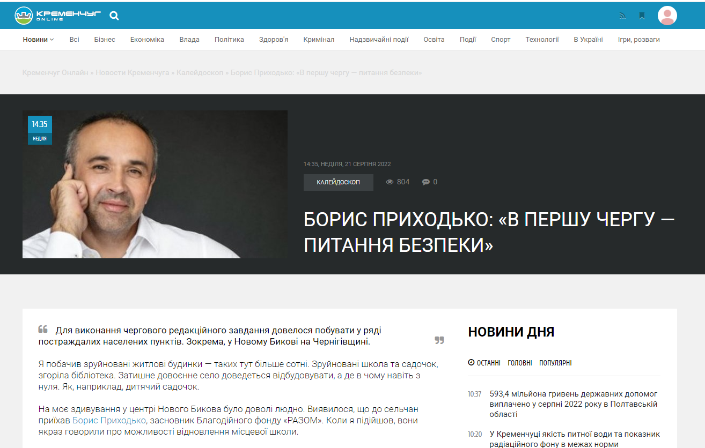This screenshot has width=705, height=448.
Task: Click the 14:35 Неділя time badge
Action: pyautogui.click(x=40, y=130)
